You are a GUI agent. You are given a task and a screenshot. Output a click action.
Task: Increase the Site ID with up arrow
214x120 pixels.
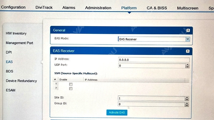point(187,97)
